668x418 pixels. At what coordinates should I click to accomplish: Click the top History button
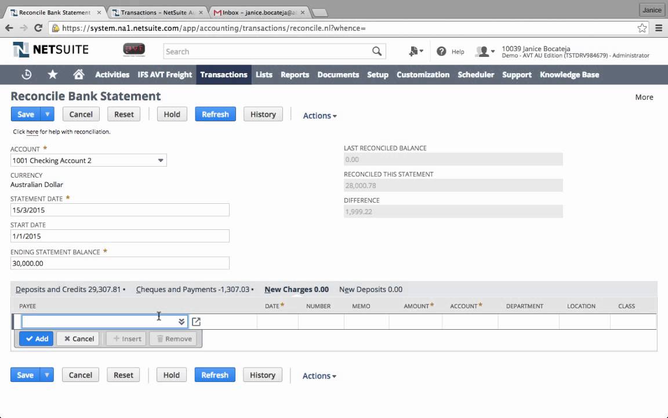(x=263, y=114)
